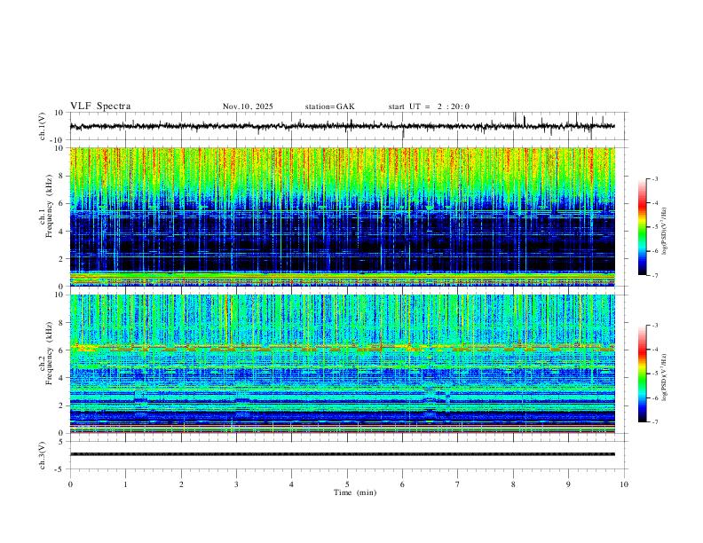Click the "-5" tick on ch.3(V) axis

point(60,469)
